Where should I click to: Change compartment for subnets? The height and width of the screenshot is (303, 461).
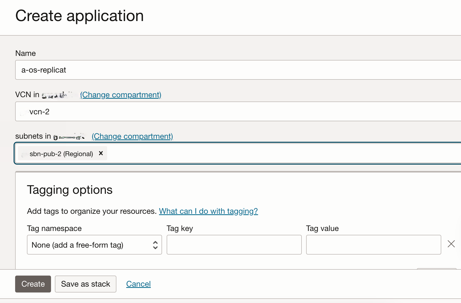click(x=132, y=136)
